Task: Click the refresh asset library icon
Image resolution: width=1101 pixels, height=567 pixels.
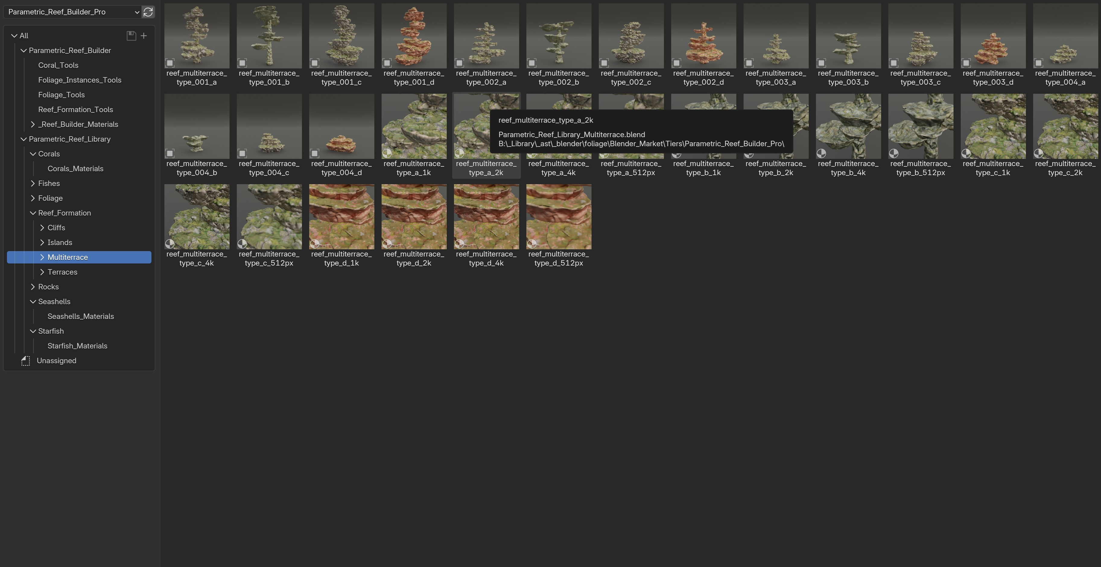Action: coord(148,12)
